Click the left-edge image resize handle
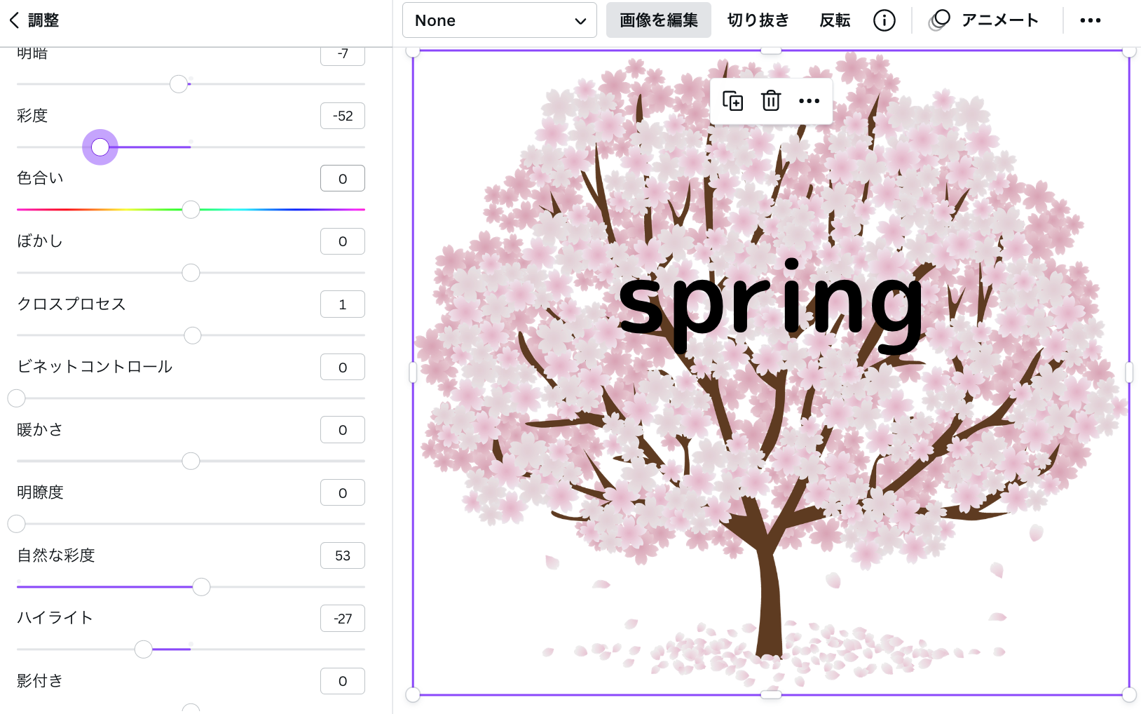Screen dimensions: 1141x714 [413, 372]
